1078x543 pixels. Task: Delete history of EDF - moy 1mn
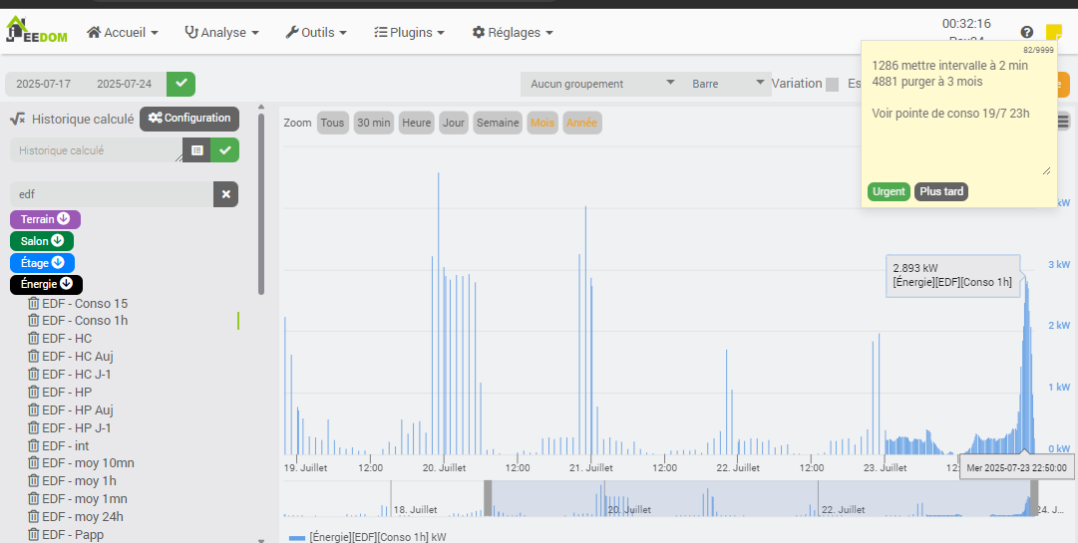33,498
